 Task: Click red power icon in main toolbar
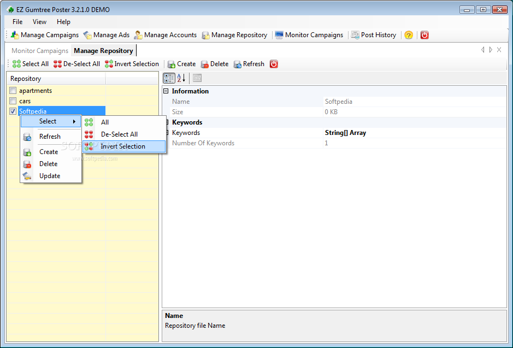coord(424,35)
